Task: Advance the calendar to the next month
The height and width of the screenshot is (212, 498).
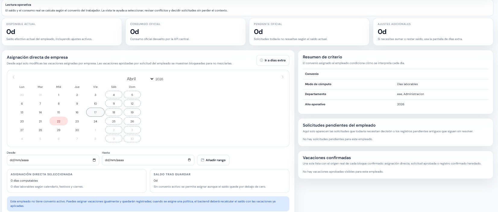Action: tap(282, 77)
